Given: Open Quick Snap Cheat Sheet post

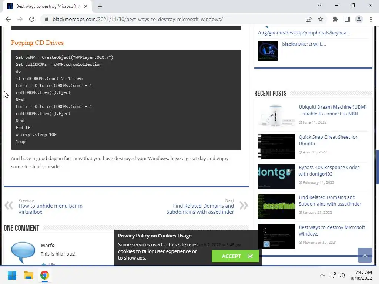Looking at the screenshot, I should (328, 140).
